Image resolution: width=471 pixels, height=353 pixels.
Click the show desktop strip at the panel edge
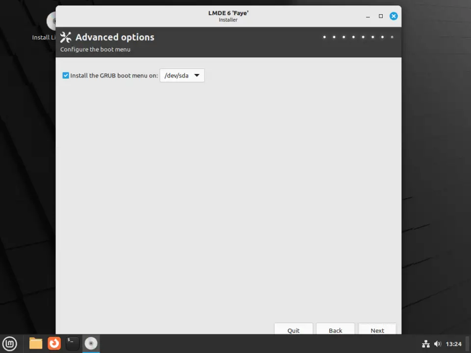tap(468, 343)
